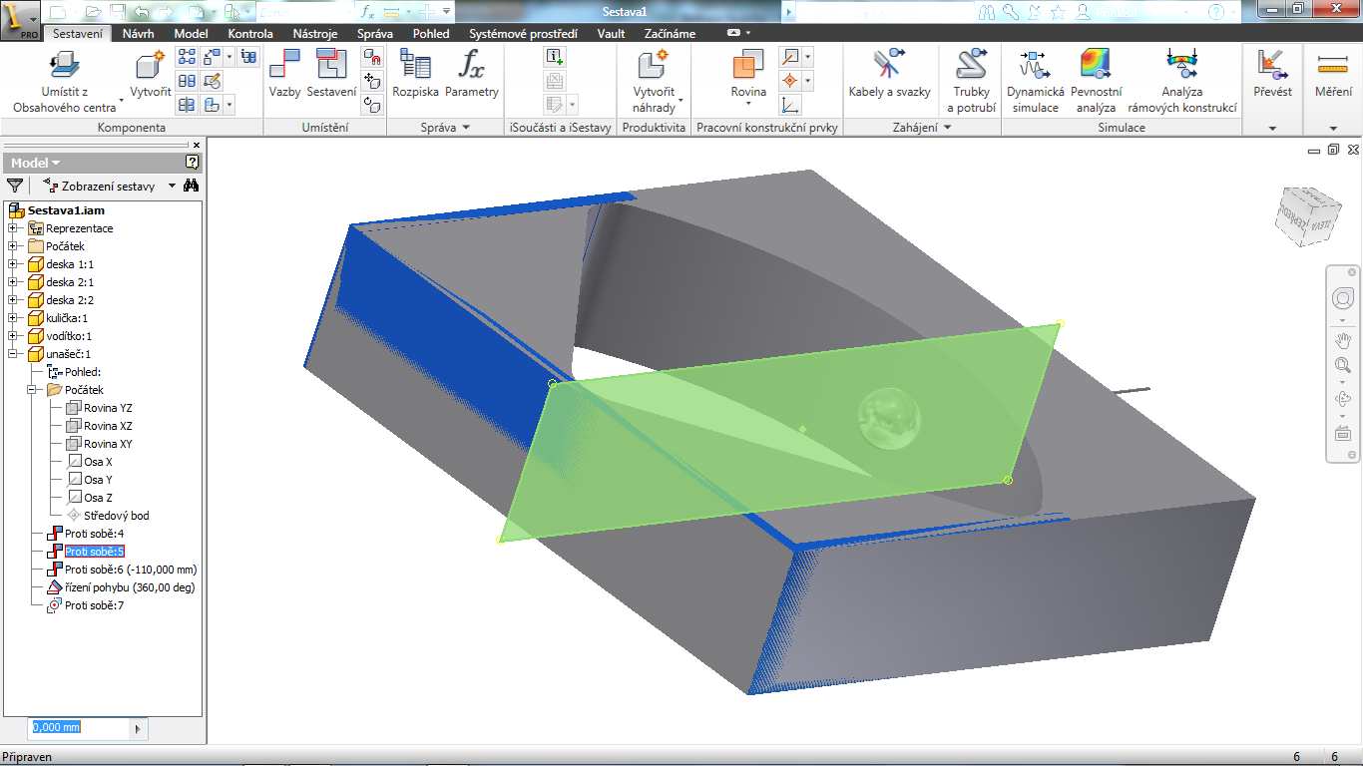Screen dimensions: 1363x766
Task: Click the work point icon
Action: tap(790, 81)
